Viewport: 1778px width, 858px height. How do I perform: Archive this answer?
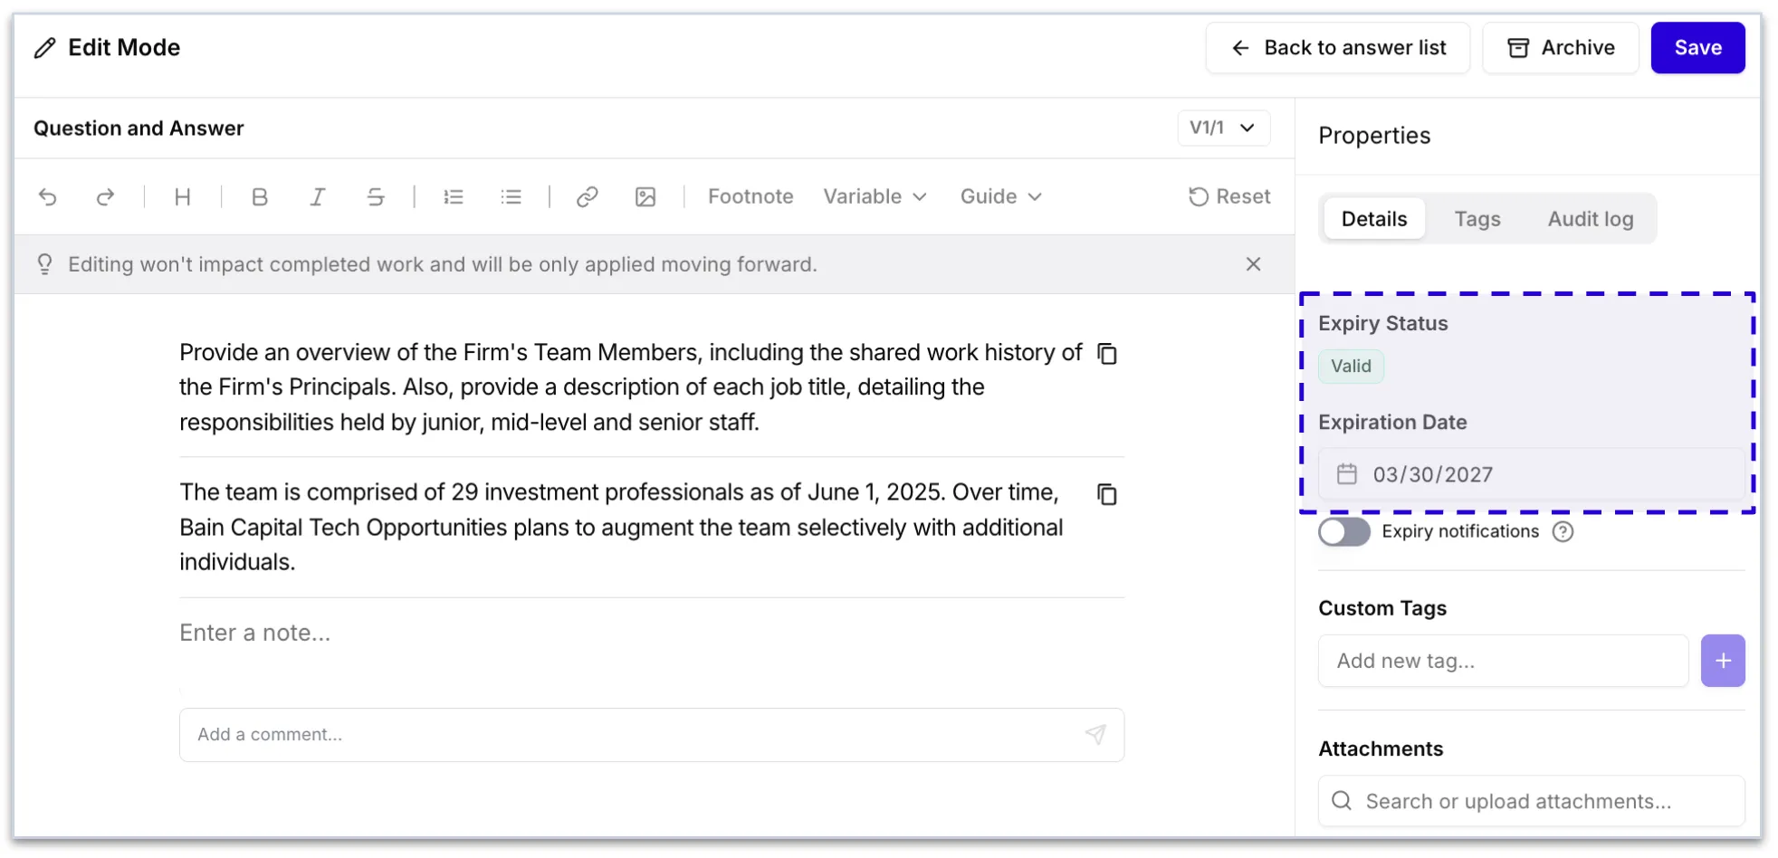pyautogui.click(x=1561, y=48)
